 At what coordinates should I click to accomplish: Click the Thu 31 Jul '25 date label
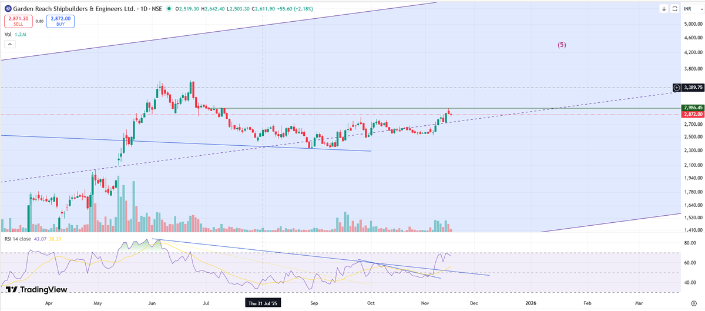(262, 302)
